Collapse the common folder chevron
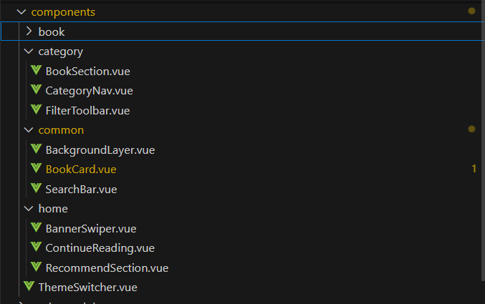This screenshot has height=304, width=485. pos(29,130)
